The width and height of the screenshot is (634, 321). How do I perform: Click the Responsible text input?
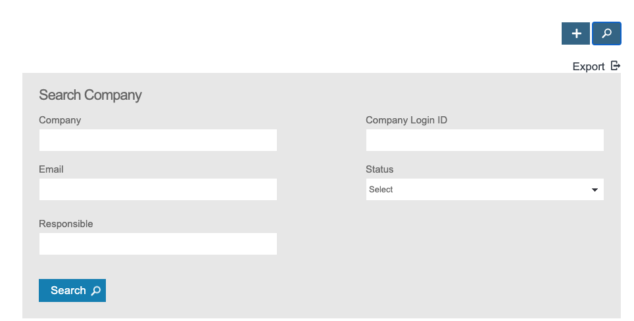158,244
